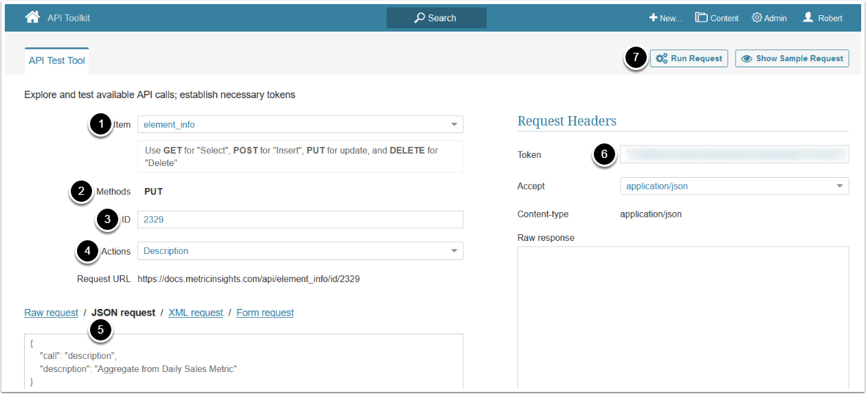Click the plus icon next to New
The height and width of the screenshot is (394, 866).
coord(653,18)
